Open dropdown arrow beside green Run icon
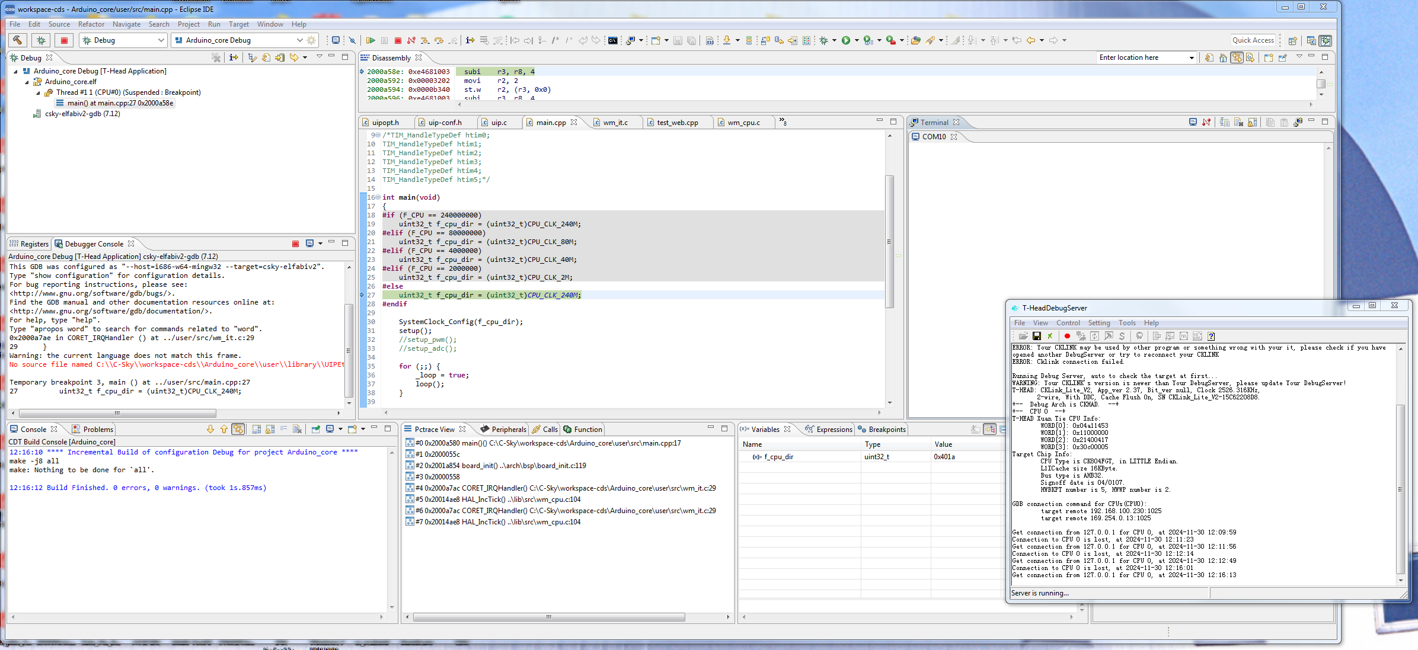 point(857,40)
